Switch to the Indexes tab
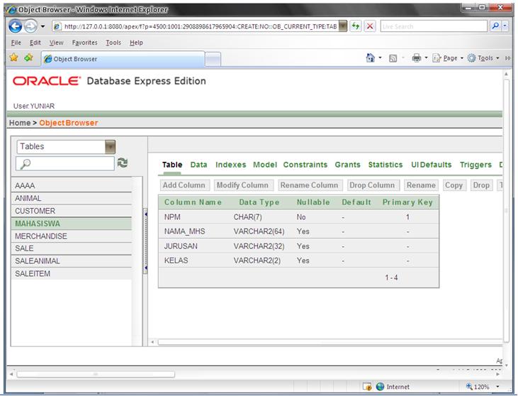 230,165
